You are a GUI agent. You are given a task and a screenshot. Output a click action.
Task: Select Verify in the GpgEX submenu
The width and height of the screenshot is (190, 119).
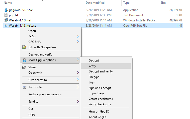coord(92,66)
